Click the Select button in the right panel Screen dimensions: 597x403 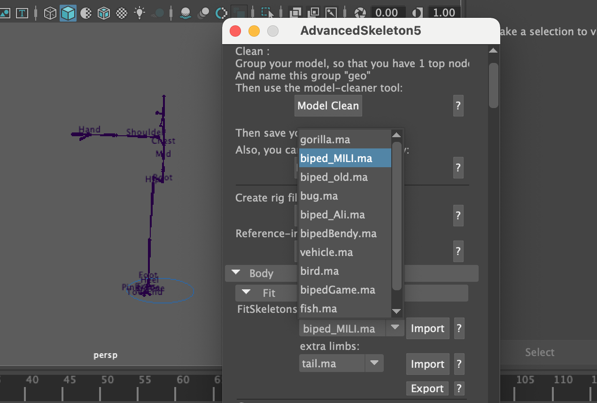(x=540, y=352)
